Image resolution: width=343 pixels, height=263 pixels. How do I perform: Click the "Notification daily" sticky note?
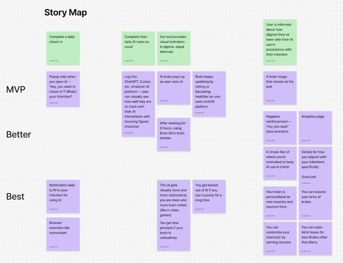tap(63, 196)
